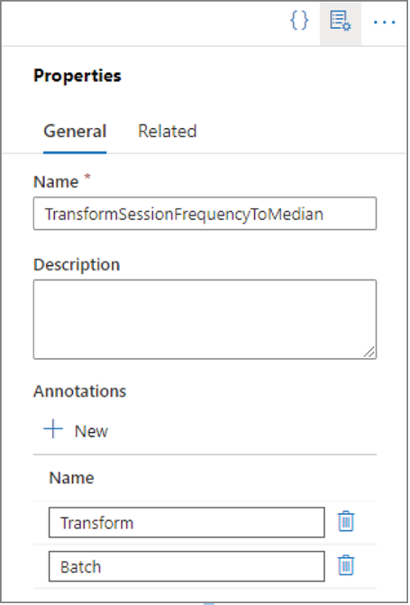Viewport: 410px width, 605px height.
Task: Edit the Batch annotation text box
Action: click(x=187, y=566)
